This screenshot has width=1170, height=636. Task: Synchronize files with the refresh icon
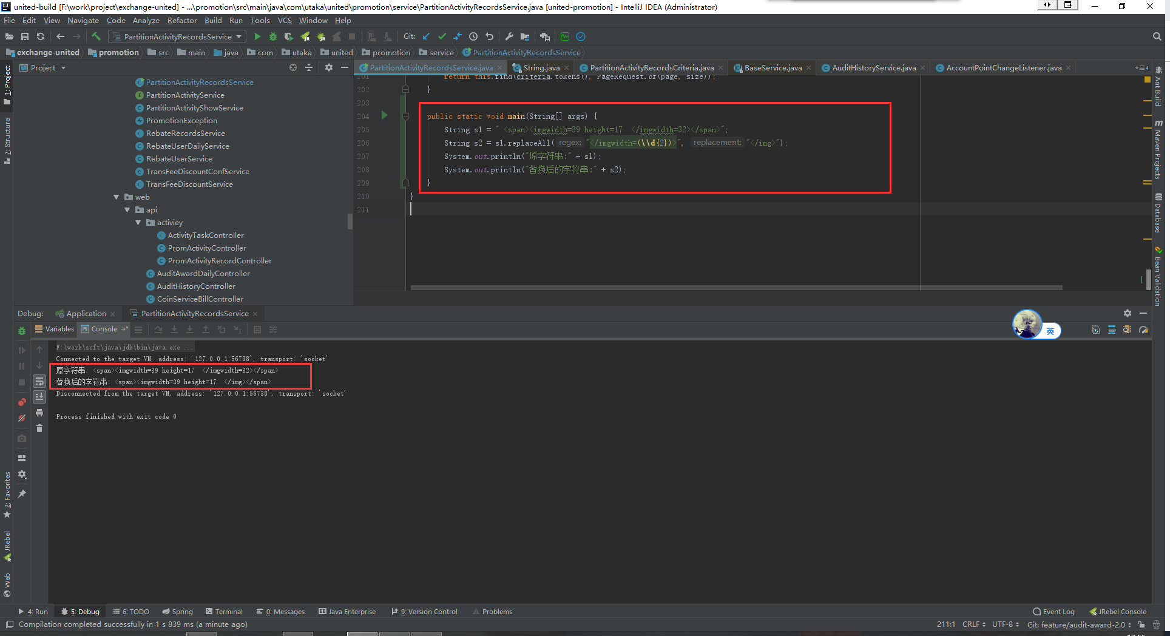coord(41,36)
